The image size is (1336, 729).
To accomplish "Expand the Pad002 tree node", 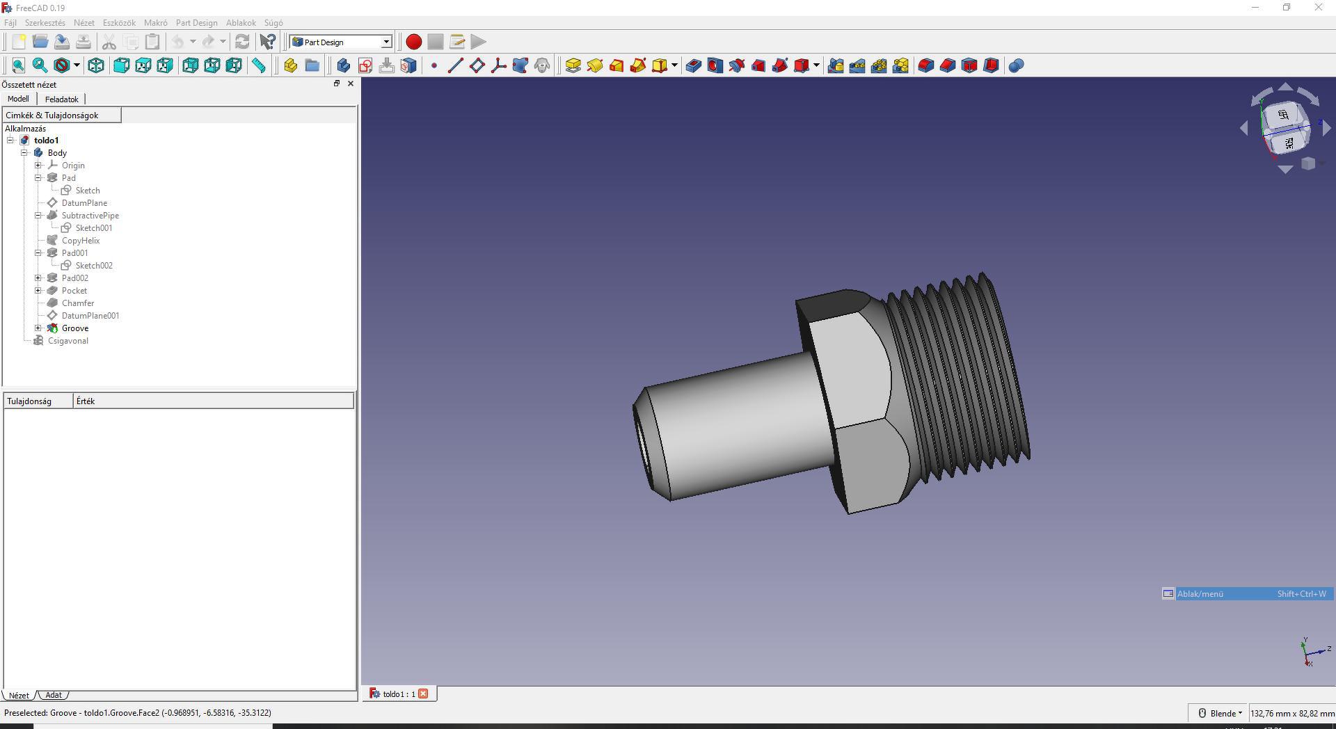I will click(x=38, y=278).
